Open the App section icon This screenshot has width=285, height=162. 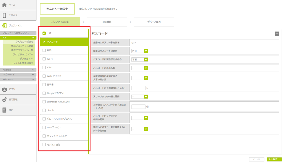pyautogui.click(x=4, y=89)
